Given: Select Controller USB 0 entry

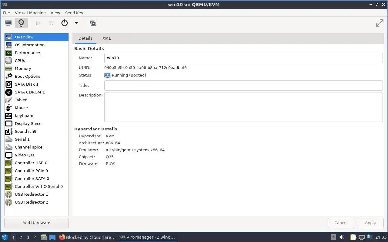Looking at the screenshot, I should point(36,163).
